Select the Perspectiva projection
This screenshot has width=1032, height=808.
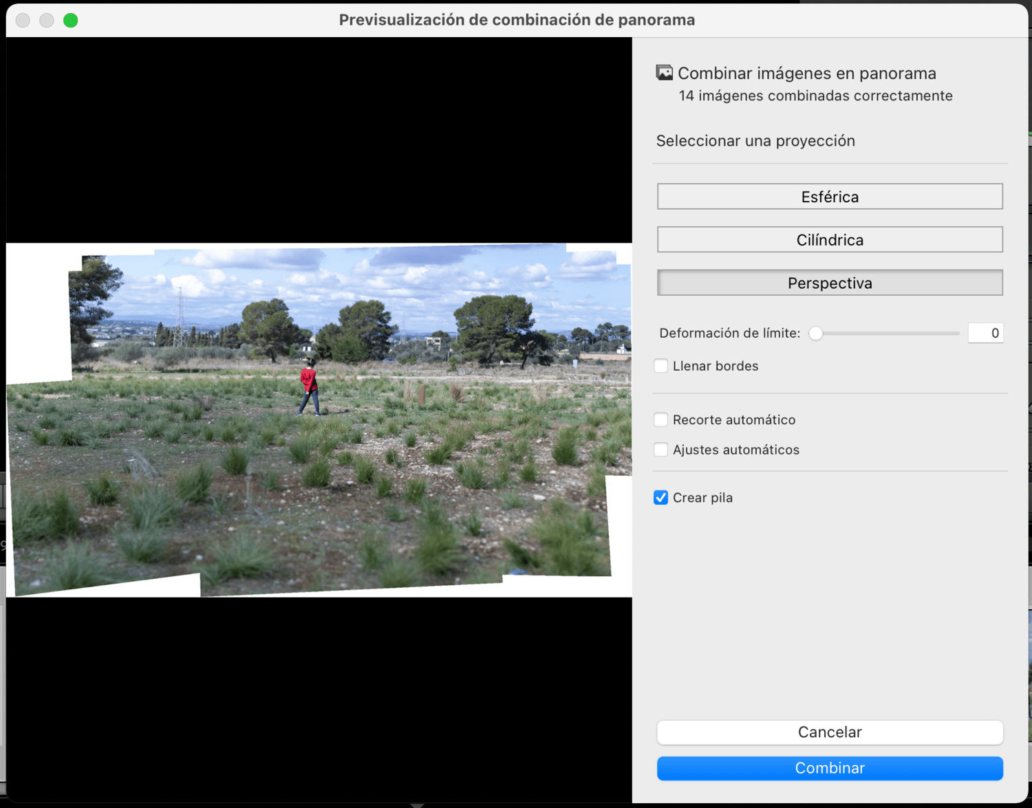[x=830, y=283]
